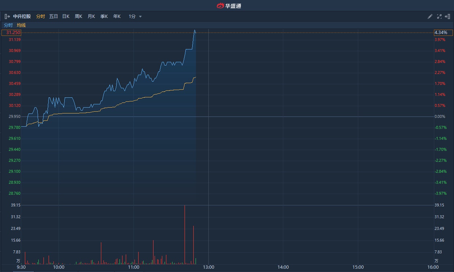The height and width of the screenshot is (272, 454).
Task: Expand the minute interval dropdown arrow
Action: [140, 17]
